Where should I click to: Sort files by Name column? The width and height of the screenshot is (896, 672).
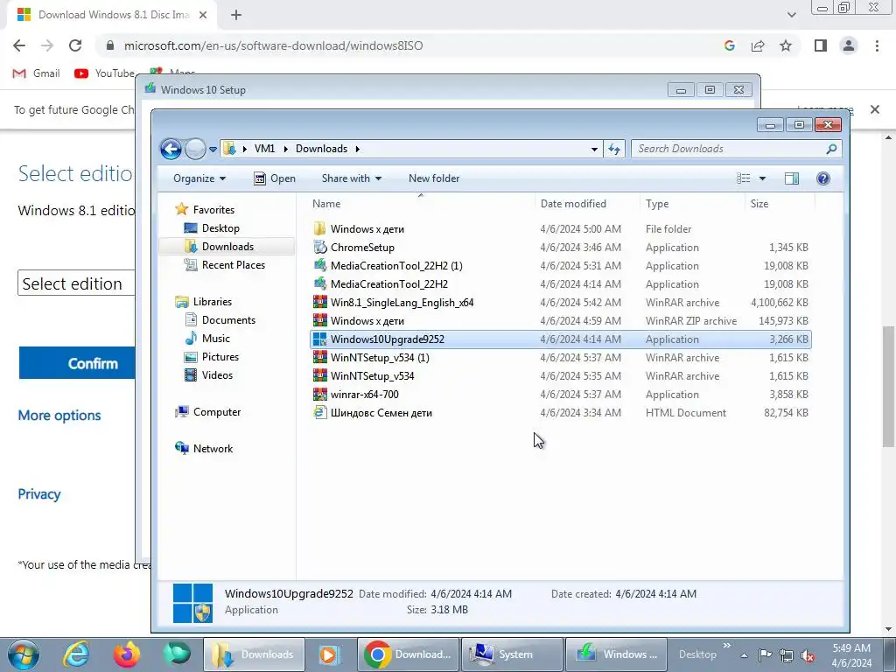326,203
